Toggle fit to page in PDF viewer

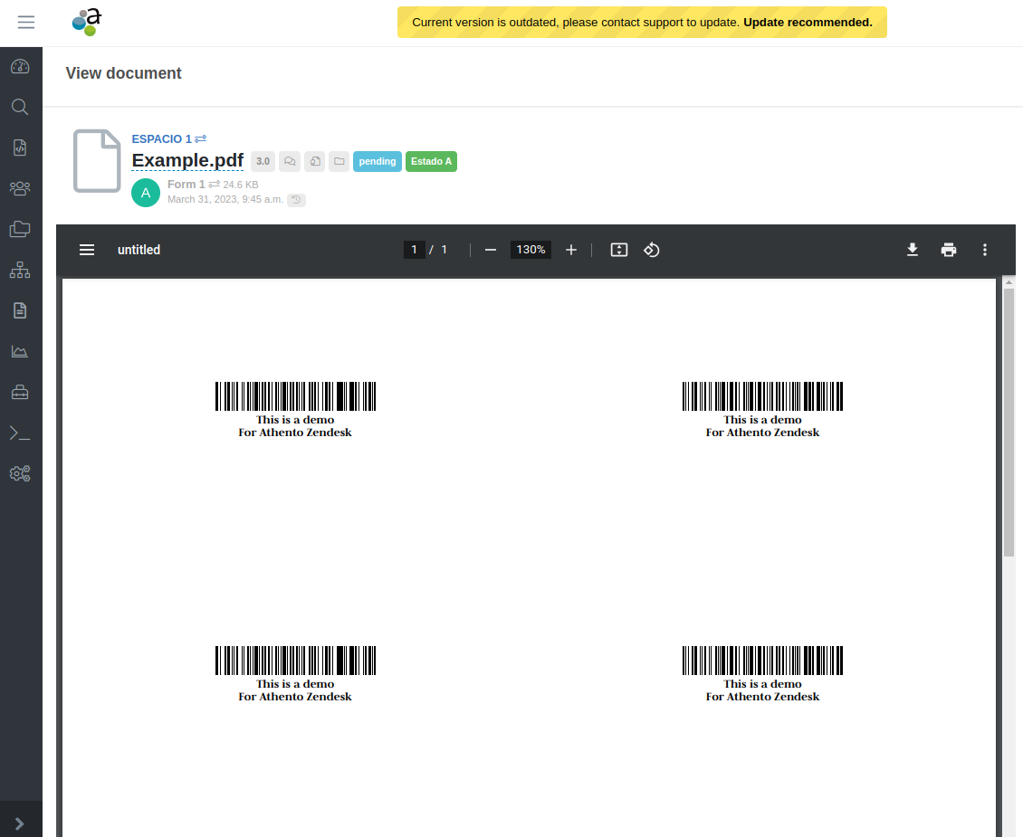click(619, 250)
